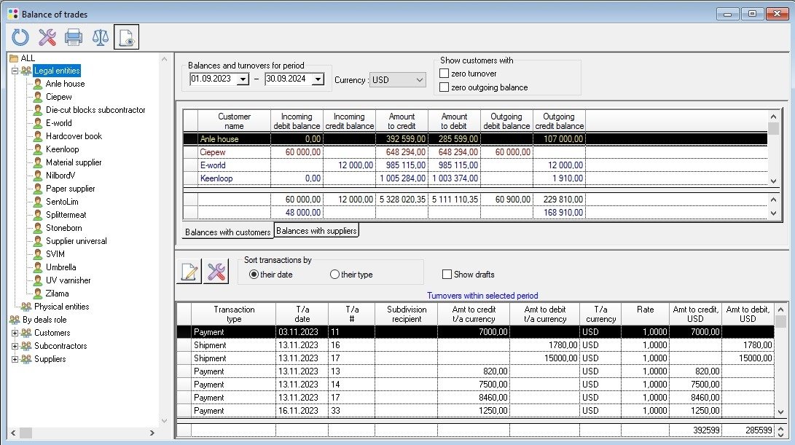Click the printer icon to print
795x445 pixels.
click(74, 37)
